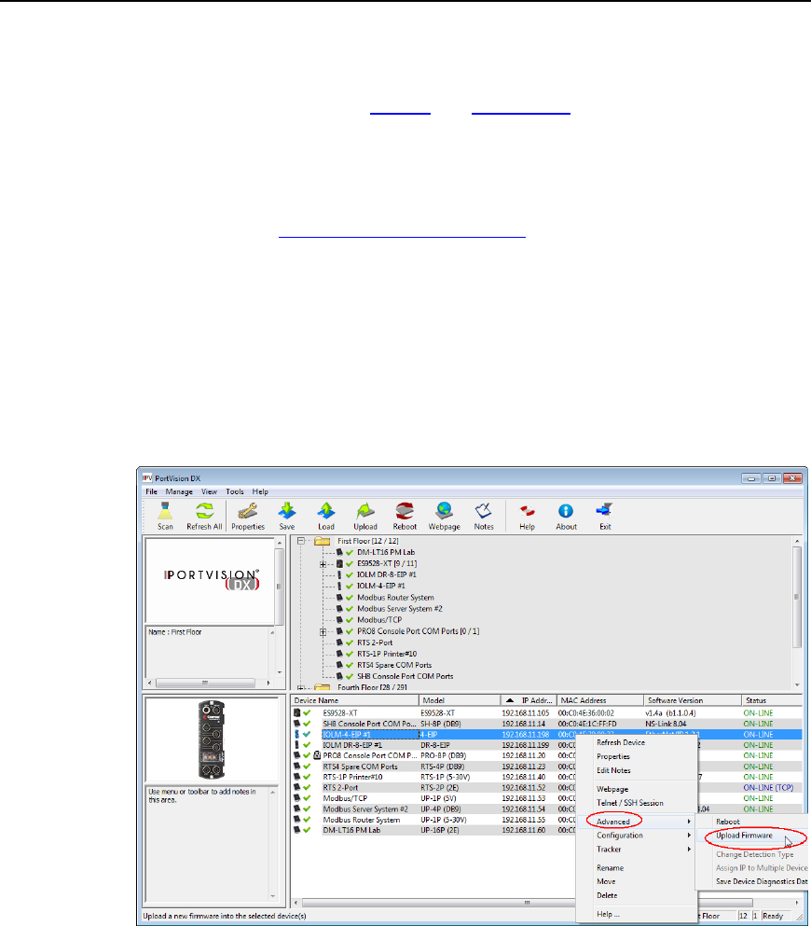Viewport: 811px width, 926px height.
Task: Open the View menu
Action: (209, 491)
